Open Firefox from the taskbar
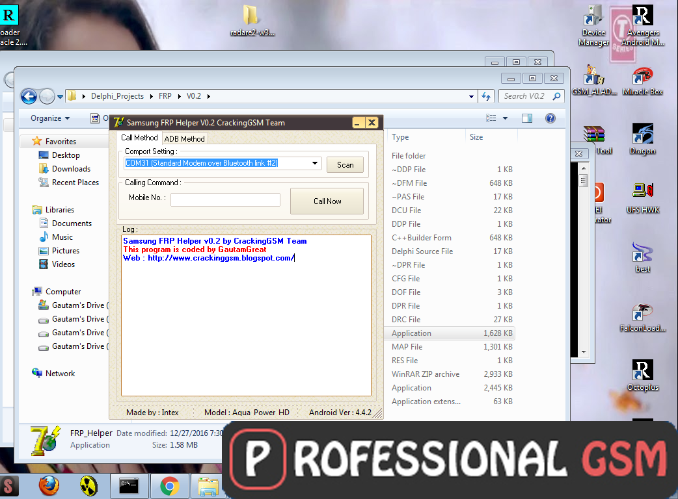Viewport: 678px width, 499px height. click(x=49, y=486)
